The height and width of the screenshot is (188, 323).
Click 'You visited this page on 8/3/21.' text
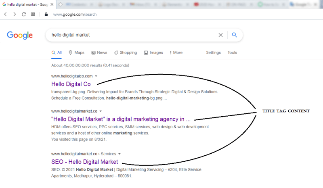tap(79, 140)
